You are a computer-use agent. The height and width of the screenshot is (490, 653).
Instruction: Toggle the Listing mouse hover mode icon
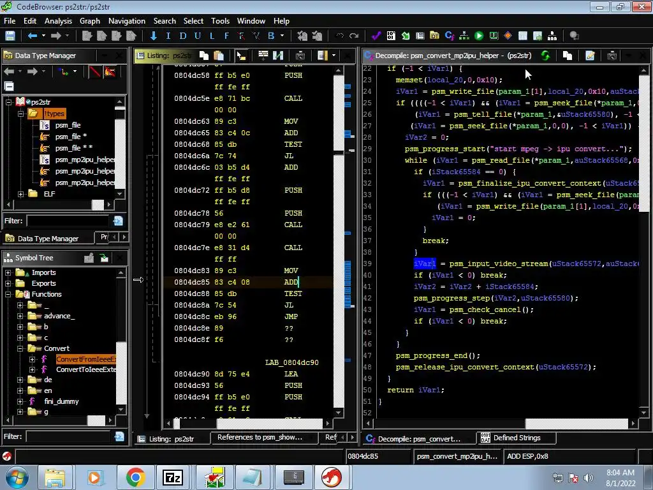coord(241,56)
